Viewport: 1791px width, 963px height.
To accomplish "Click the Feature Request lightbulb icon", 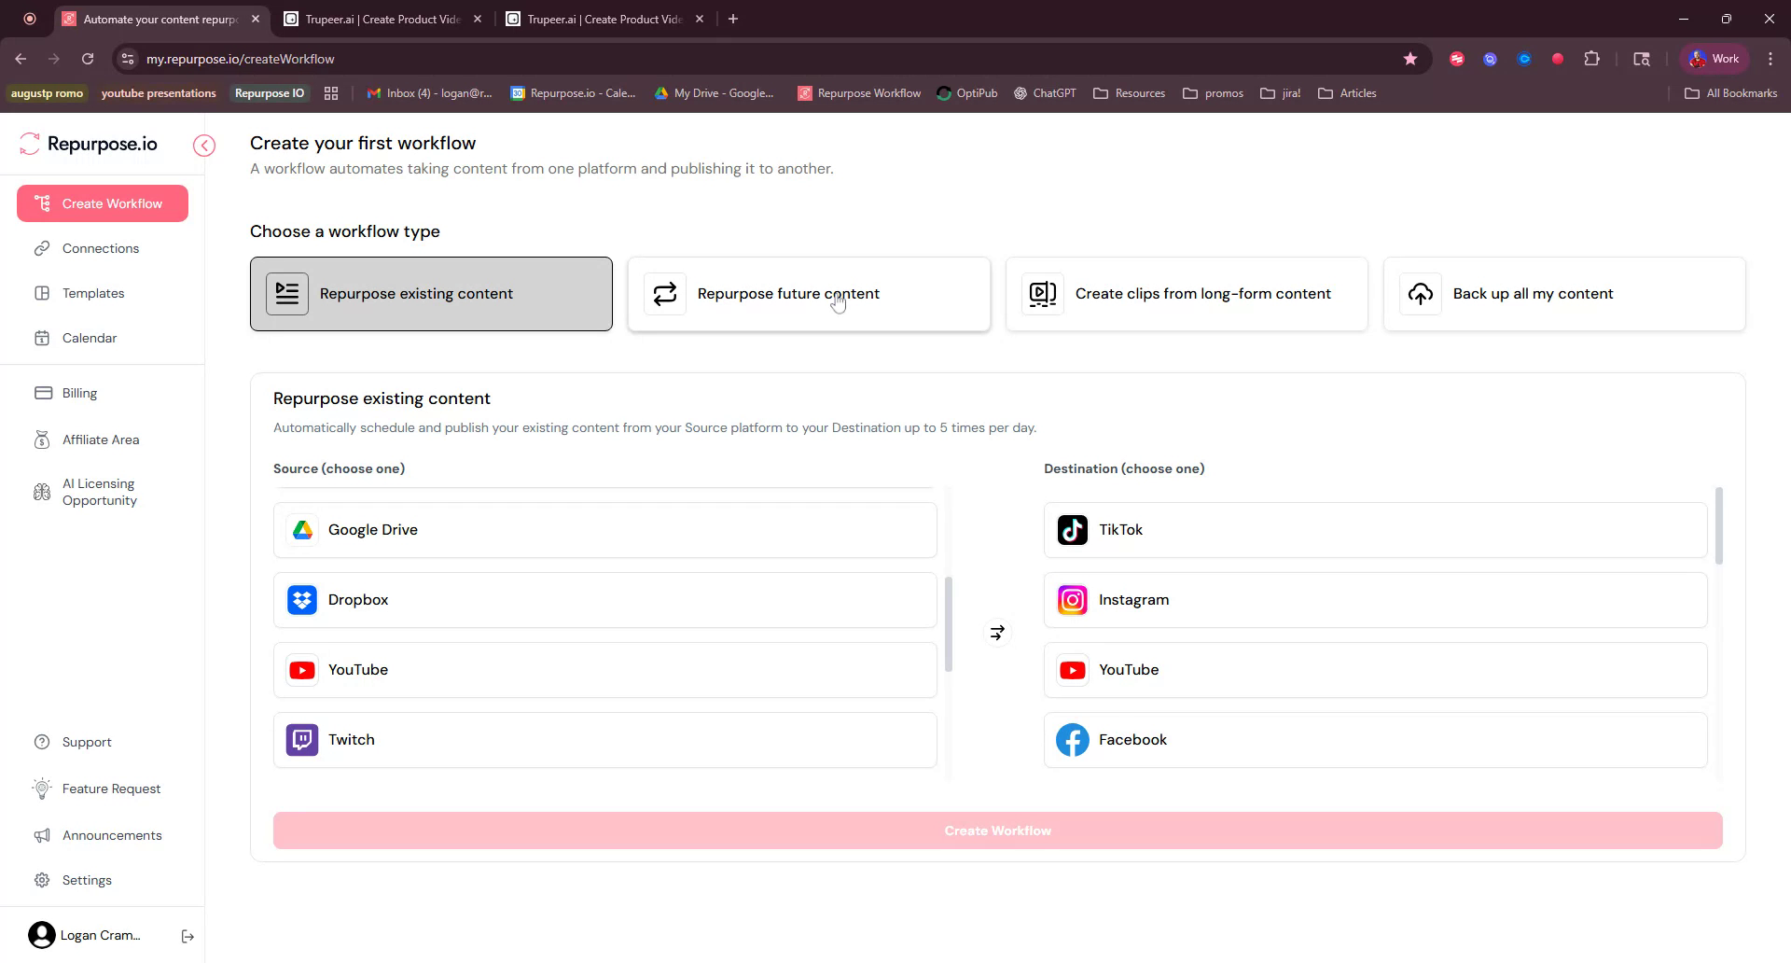I will 43,789.
